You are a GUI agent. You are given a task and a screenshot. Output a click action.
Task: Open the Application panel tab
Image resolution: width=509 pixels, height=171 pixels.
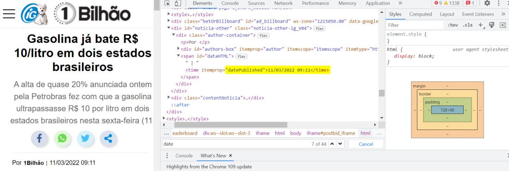pos(378,3)
